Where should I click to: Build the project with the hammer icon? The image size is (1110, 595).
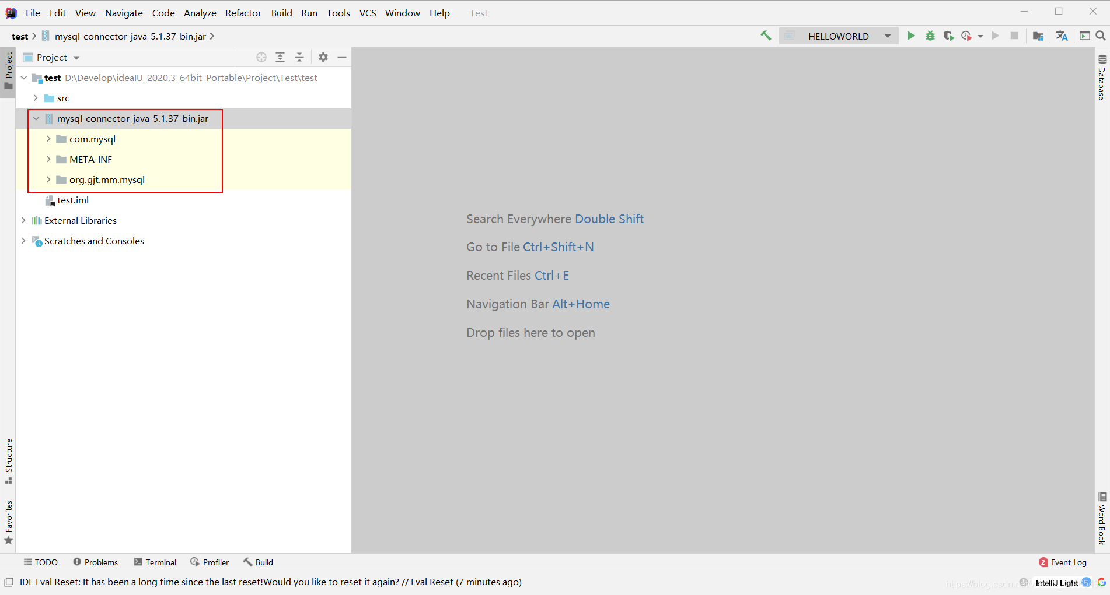pos(766,36)
